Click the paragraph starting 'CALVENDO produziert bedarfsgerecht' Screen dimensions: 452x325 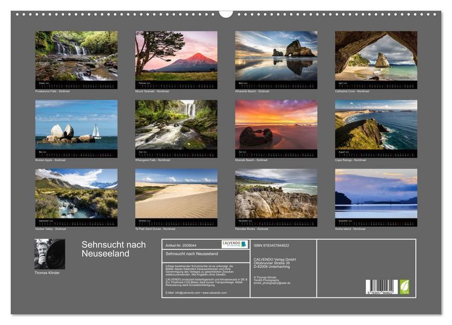[206, 282]
